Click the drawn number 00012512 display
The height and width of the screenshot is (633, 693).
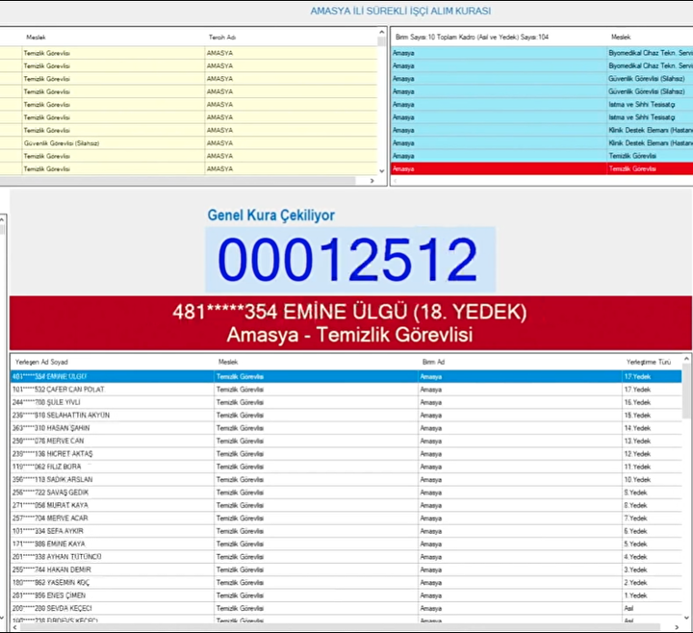tap(350, 260)
